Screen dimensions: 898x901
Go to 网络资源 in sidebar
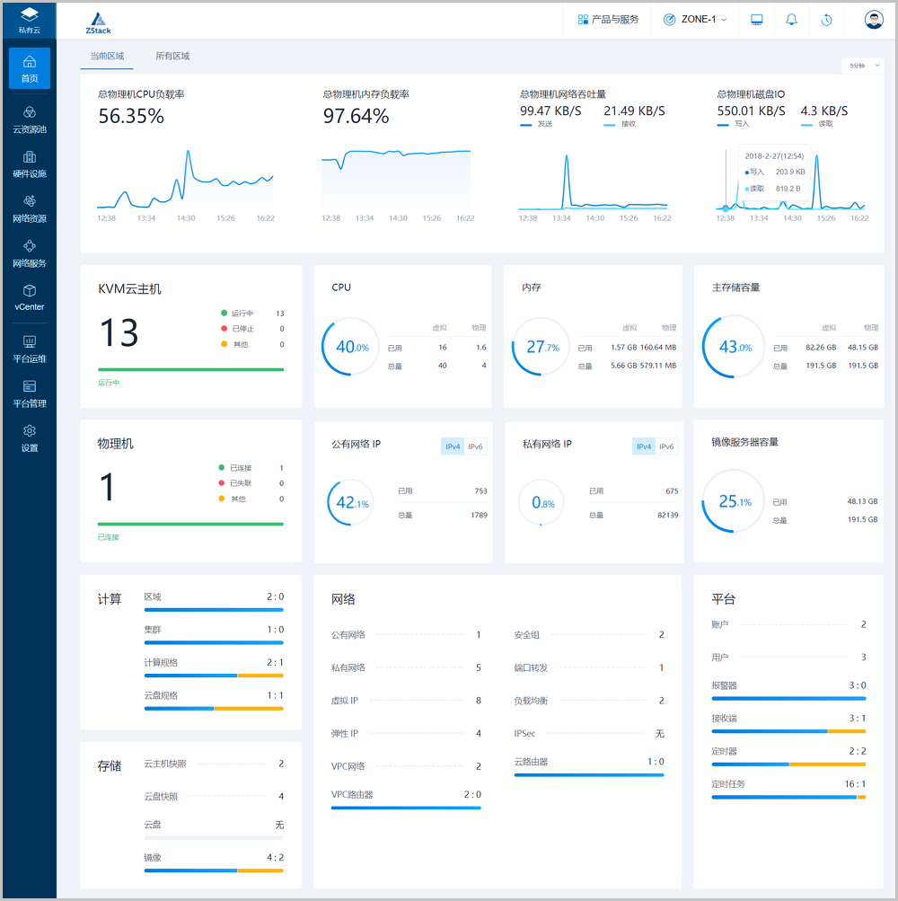coord(29,208)
